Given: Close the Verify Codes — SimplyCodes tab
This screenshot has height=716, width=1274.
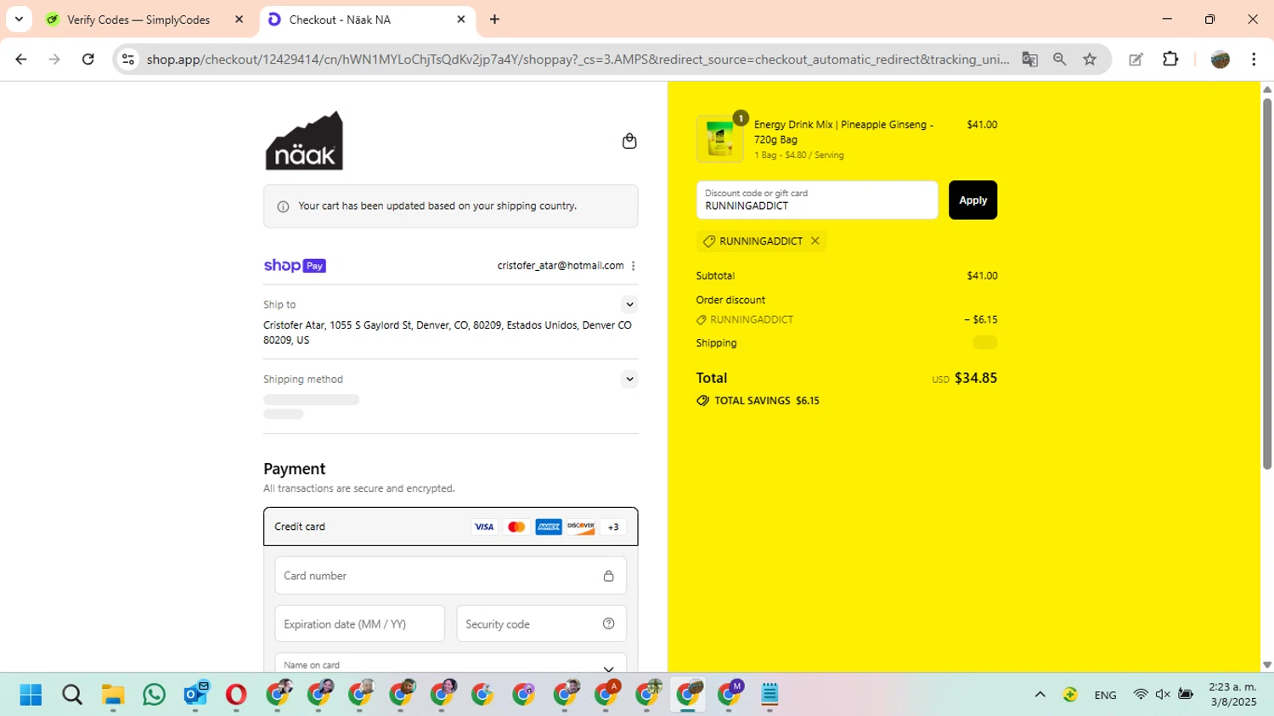Looking at the screenshot, I should pyautogui.click(x=239, y=20).
